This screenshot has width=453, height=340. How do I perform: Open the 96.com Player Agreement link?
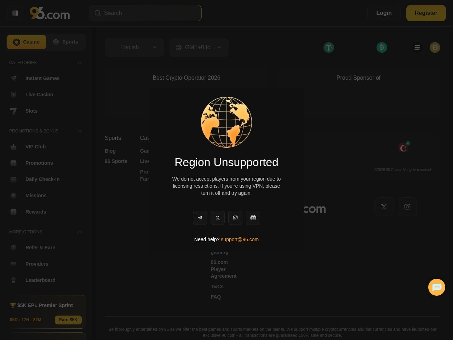click(224, 269)
